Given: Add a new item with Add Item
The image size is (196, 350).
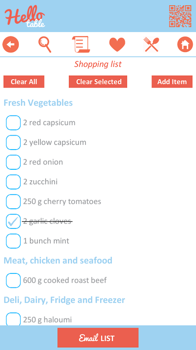Looking at the screenshot, I should 172,82.
